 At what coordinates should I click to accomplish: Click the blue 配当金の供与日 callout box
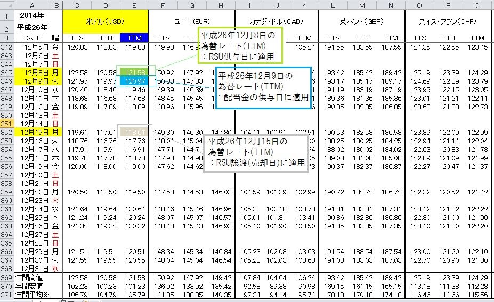(x=264, y=87)
